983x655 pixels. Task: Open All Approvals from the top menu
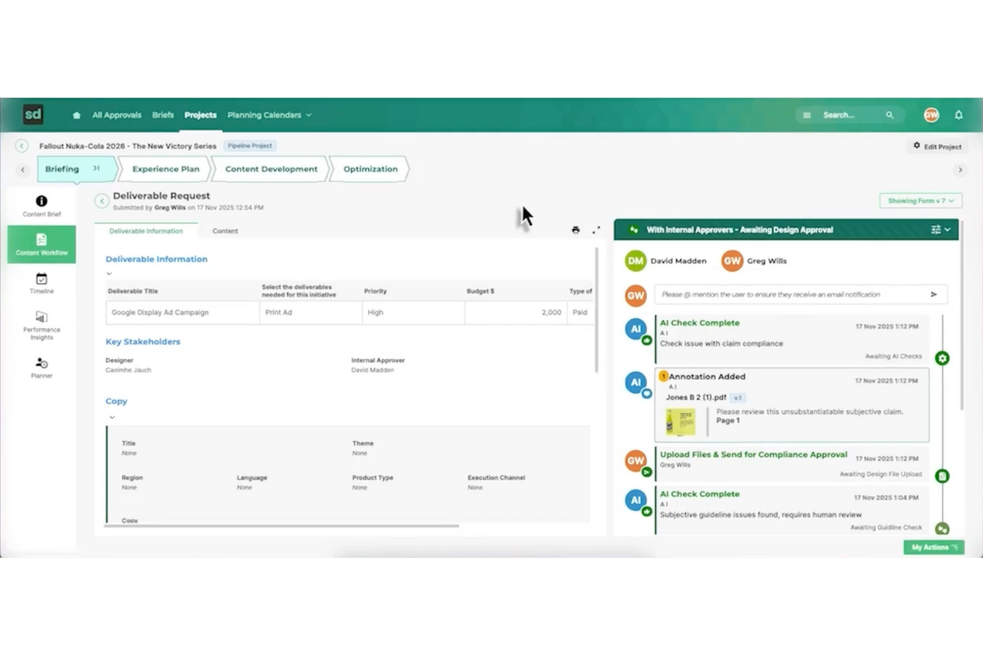click(116, 115)
